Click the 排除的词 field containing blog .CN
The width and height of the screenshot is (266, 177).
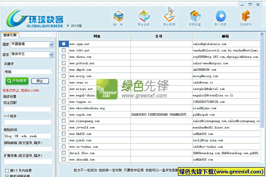click(28, 136)
